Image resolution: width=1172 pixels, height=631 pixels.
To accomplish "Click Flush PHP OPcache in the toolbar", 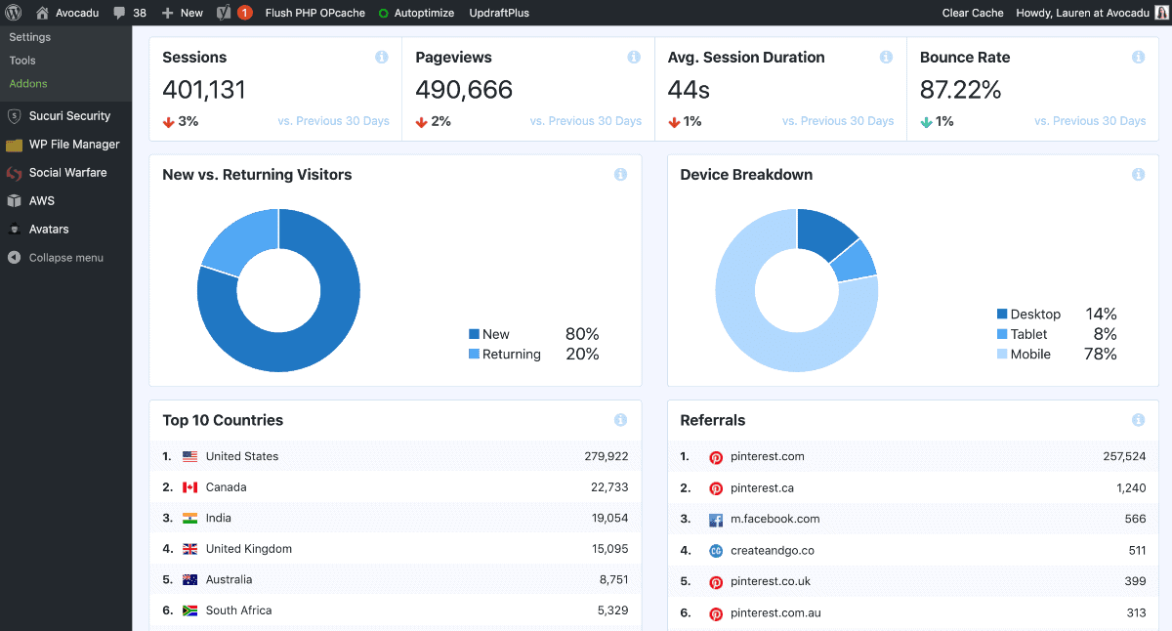I will [x=314, y=13].
